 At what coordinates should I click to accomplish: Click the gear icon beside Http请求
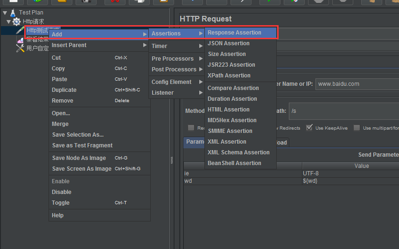(x=16, y=21)
